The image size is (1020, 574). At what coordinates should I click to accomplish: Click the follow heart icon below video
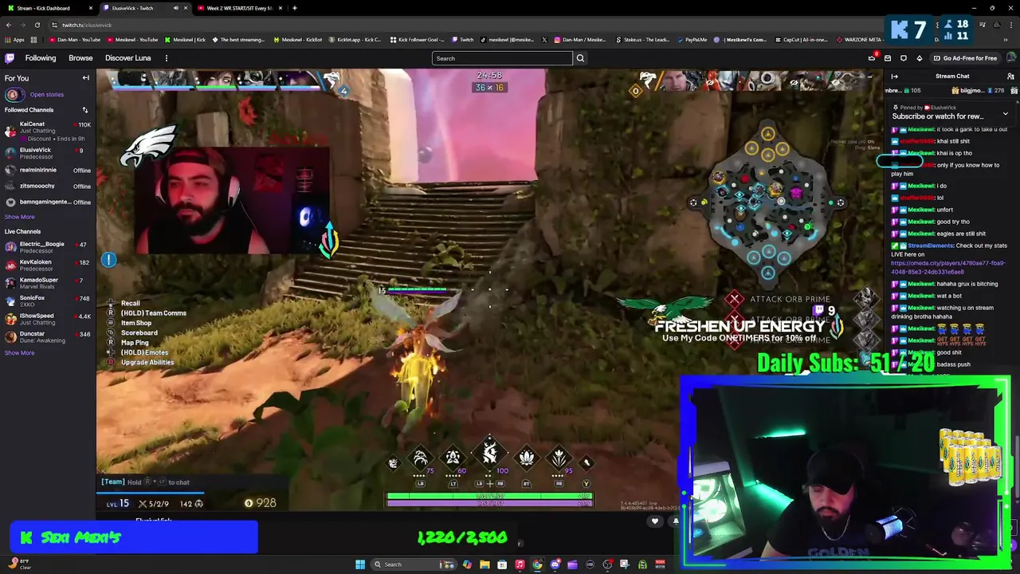(x=655, y=521)
